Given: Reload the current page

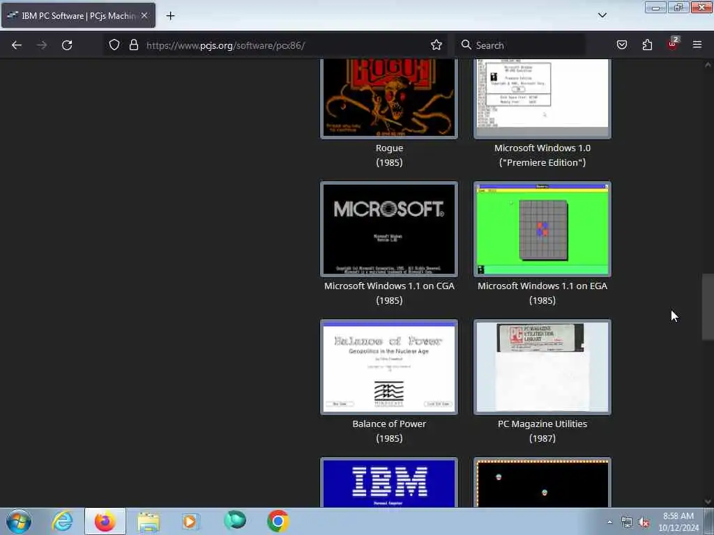Looking at the screenshot, I should (67, 45).
